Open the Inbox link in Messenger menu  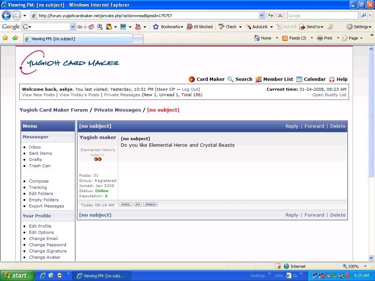point(35,147)
